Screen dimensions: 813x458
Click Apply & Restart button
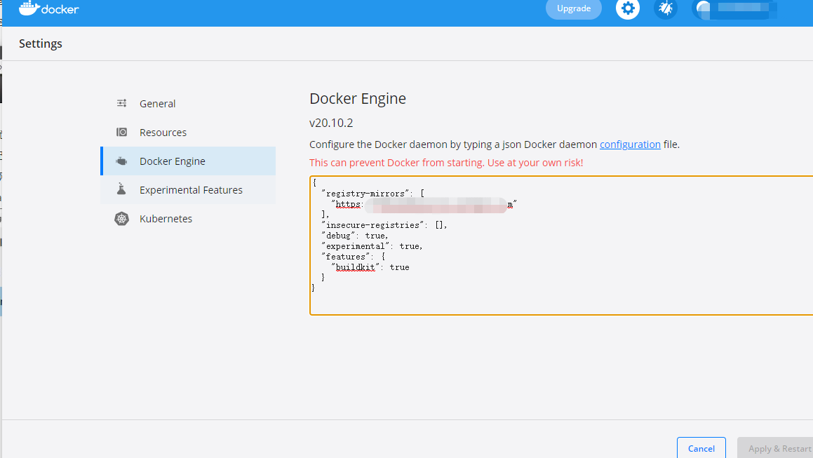[776, 448]
